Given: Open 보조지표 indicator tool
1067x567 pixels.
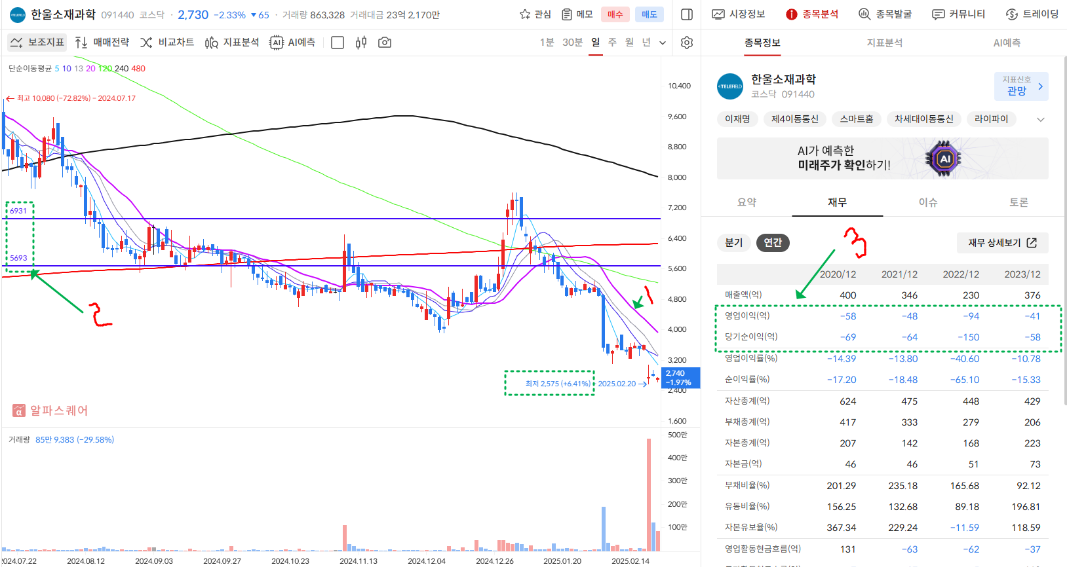Looking at the screenshot, I should pyautogui.click(x=37, y=43).
